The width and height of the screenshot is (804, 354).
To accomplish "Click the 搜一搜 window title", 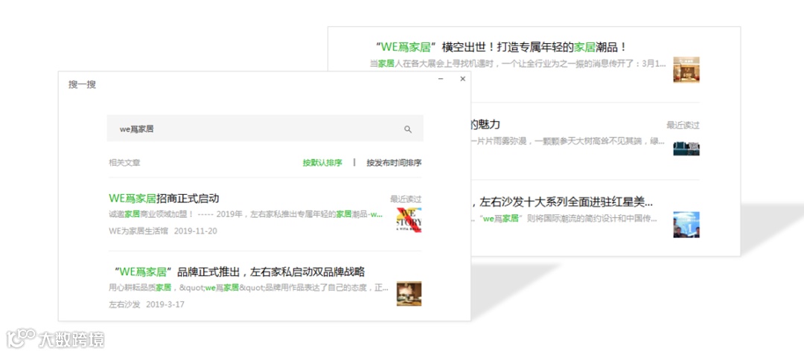I will [82, 85].
